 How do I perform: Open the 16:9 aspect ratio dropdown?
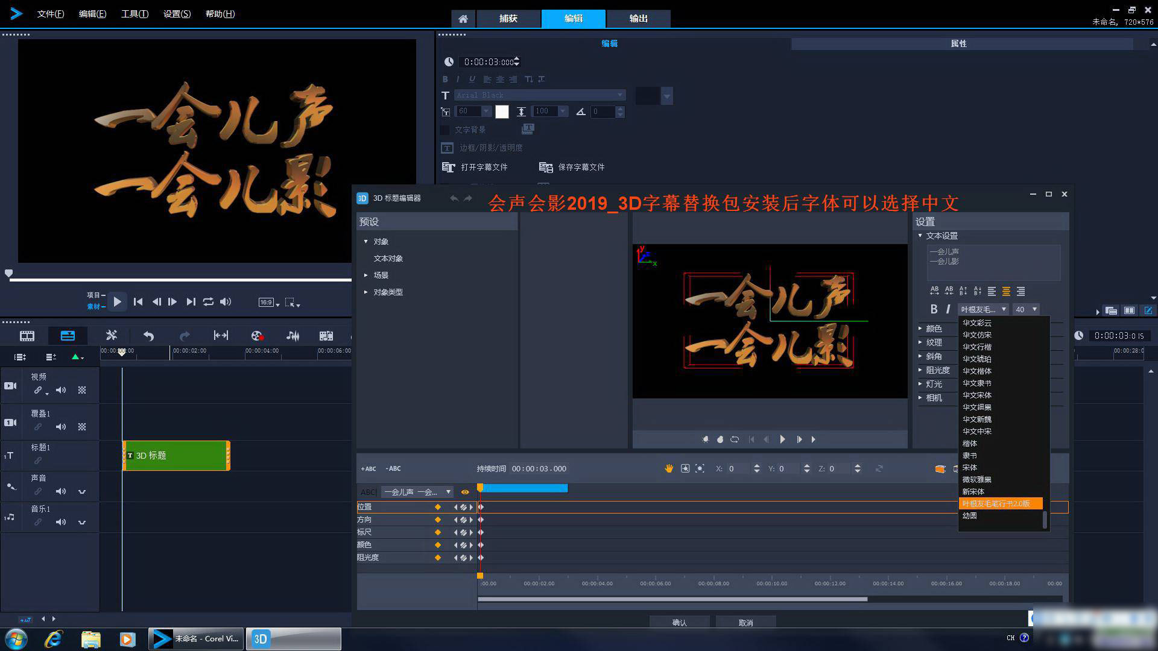pyautogui.click(x=269, y=303)
